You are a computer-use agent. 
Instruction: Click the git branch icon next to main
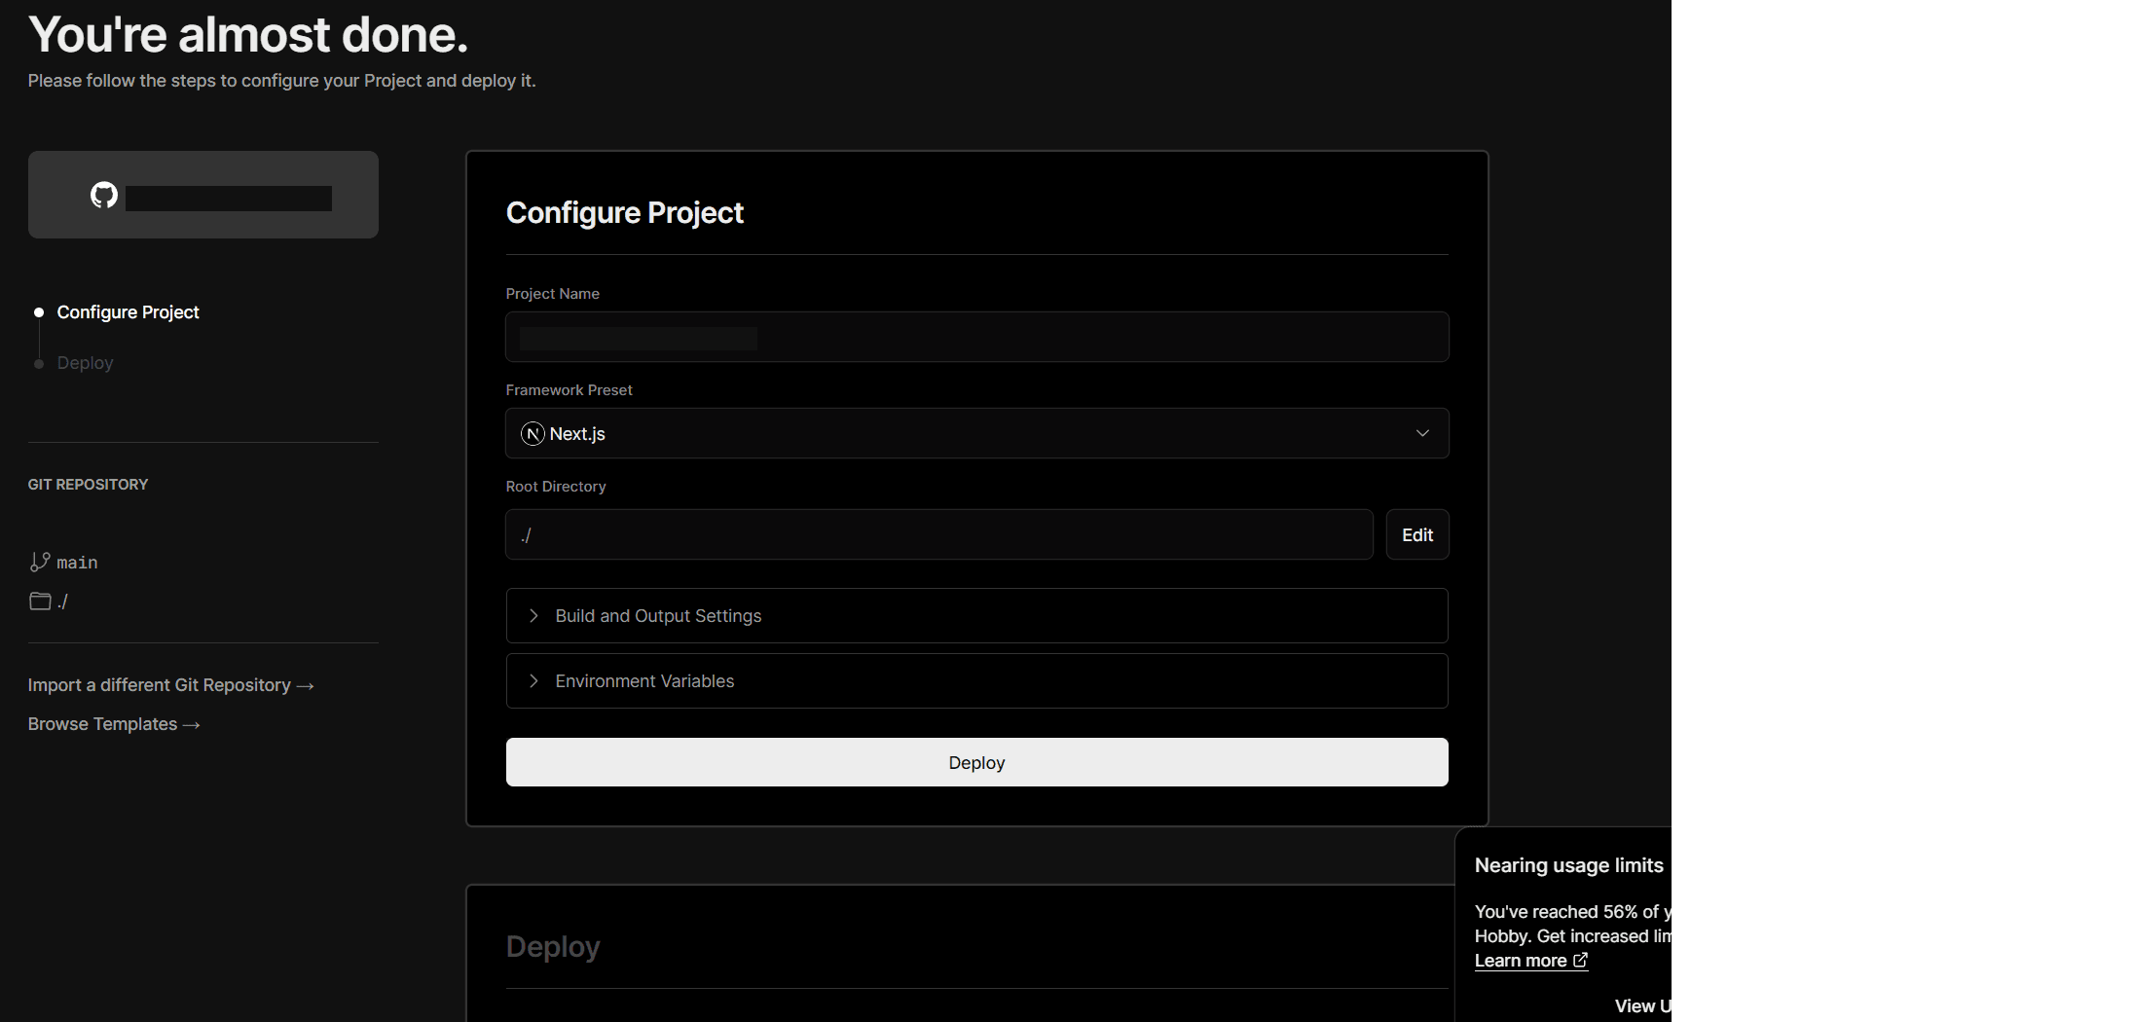coord(38,562)
